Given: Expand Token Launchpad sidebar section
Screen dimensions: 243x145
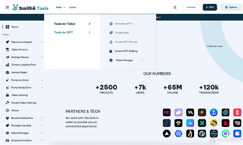Looking at the screenshot, I should coord(42,42).
